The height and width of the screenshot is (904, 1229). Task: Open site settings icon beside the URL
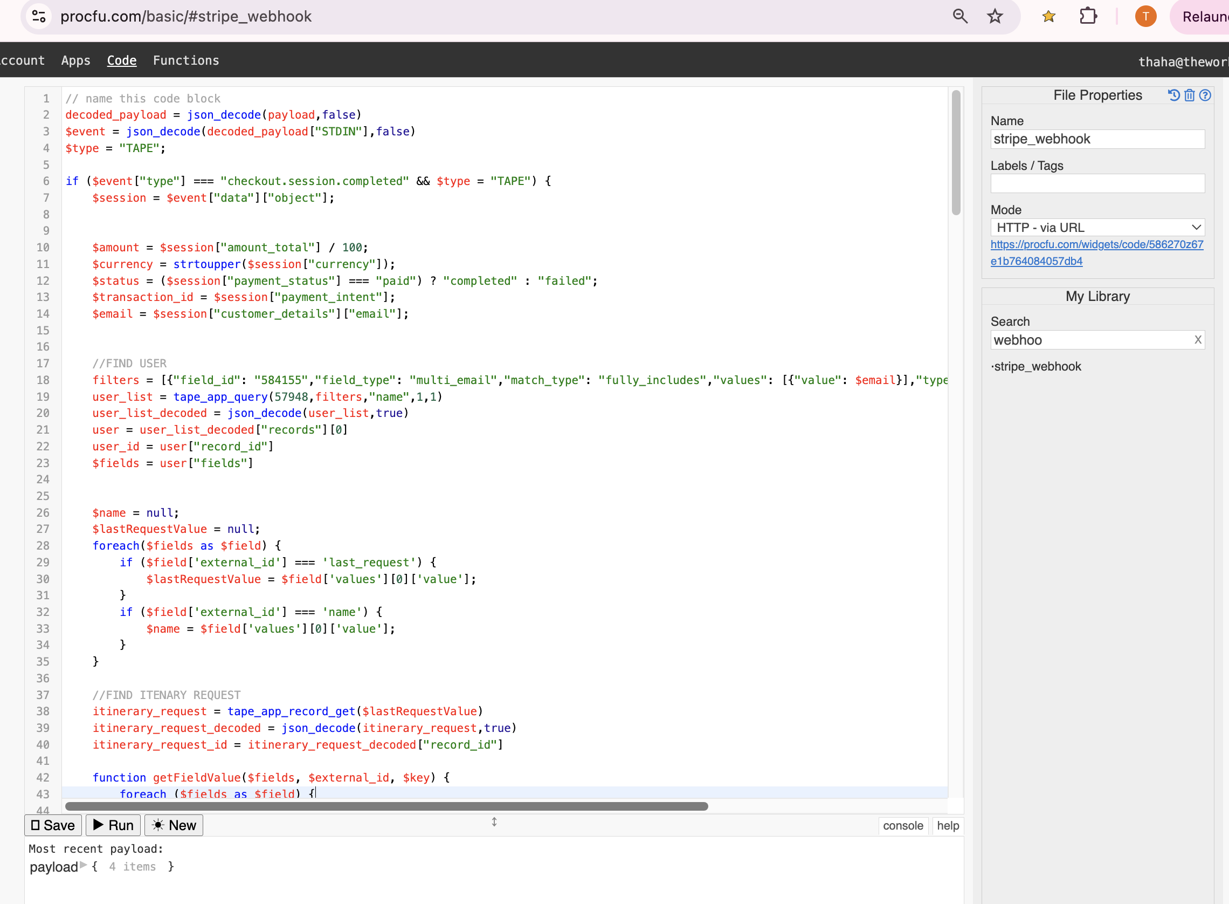pos(38,16)
